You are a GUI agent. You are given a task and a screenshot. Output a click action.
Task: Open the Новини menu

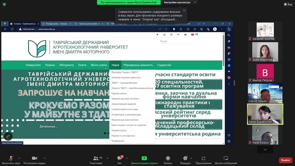pos(50,65)
